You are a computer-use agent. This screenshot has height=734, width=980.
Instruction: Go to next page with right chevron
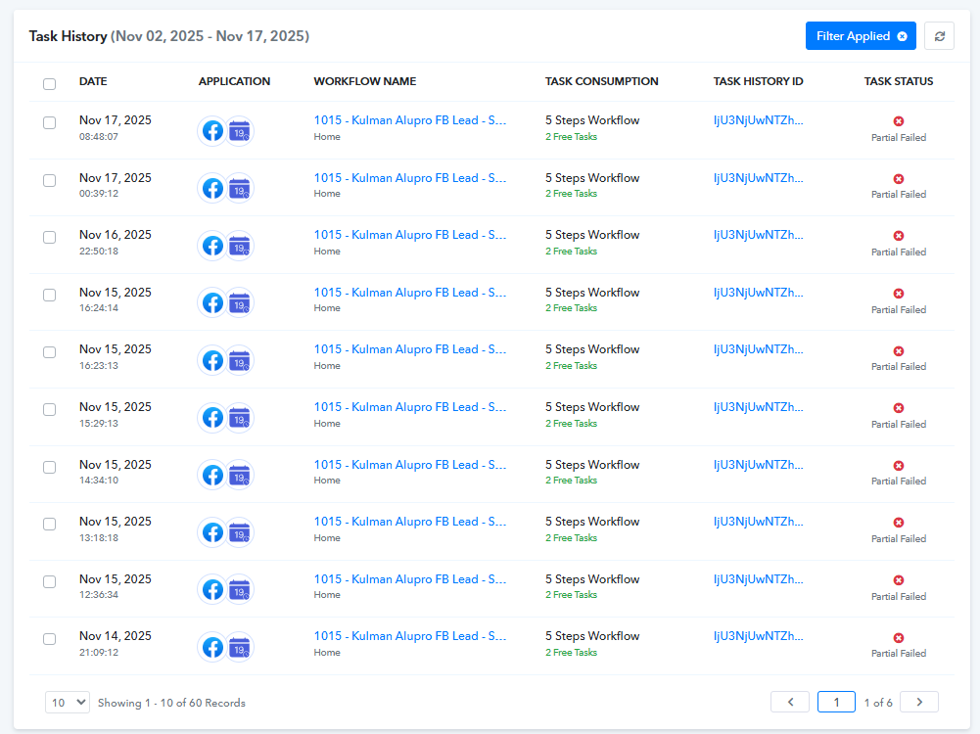pos(918,702)
